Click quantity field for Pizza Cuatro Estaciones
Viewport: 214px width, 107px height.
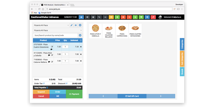tap(65, 47)
